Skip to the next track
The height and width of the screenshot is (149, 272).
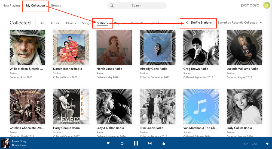click(x=150, y=143)
